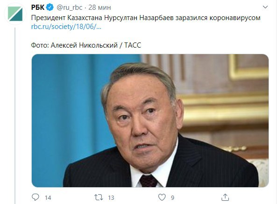Expand the tweet options chevron
This screenshot has height=204, width=277.
coord(265,7)
